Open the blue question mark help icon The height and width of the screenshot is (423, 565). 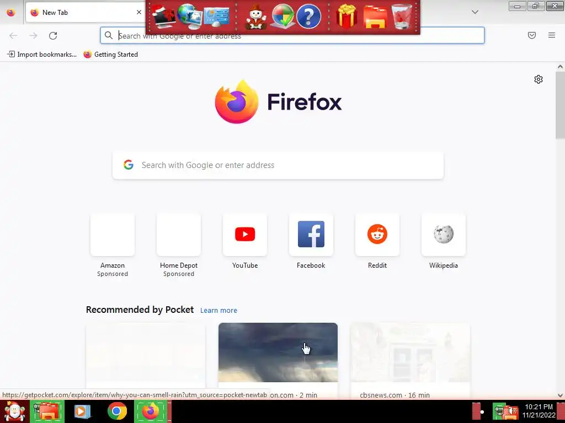click(x=308, y=16)
